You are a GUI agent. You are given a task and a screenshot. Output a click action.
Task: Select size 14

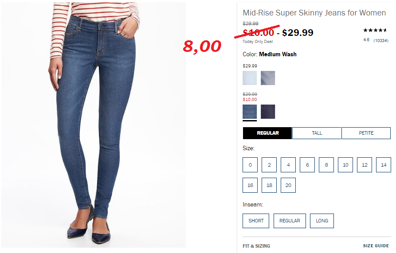click(x=384, y=165)
